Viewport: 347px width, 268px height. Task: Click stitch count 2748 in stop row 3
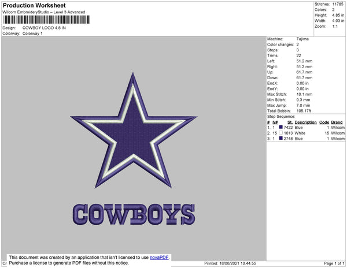pos(288,139)
